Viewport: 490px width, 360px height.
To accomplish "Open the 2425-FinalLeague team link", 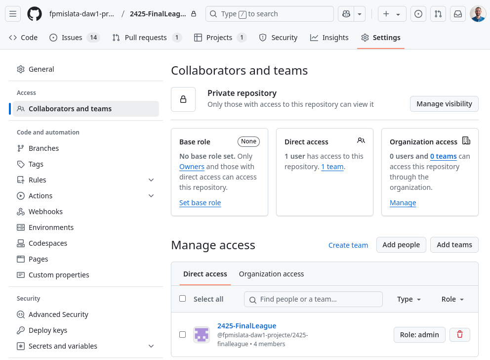I will point(246,326).
